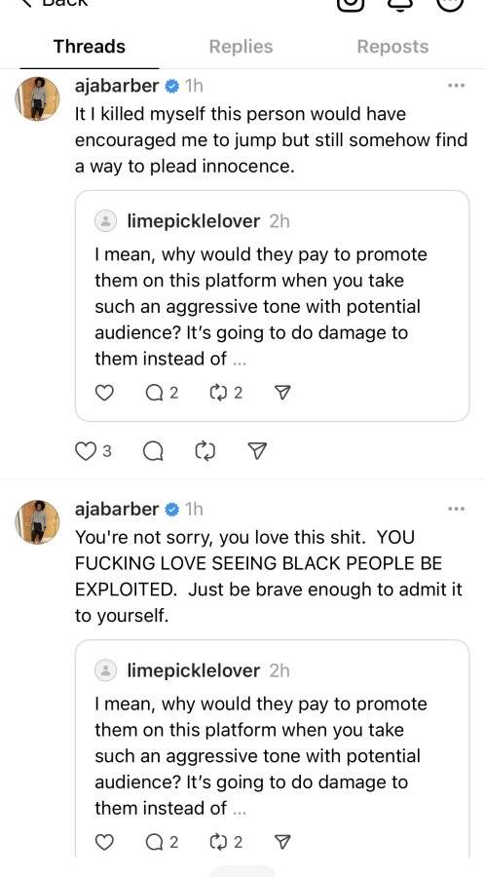The width and height of the screenshot is (485, 877).
Task: Switch to the Reposts tab
Action: tap(392, 47)
